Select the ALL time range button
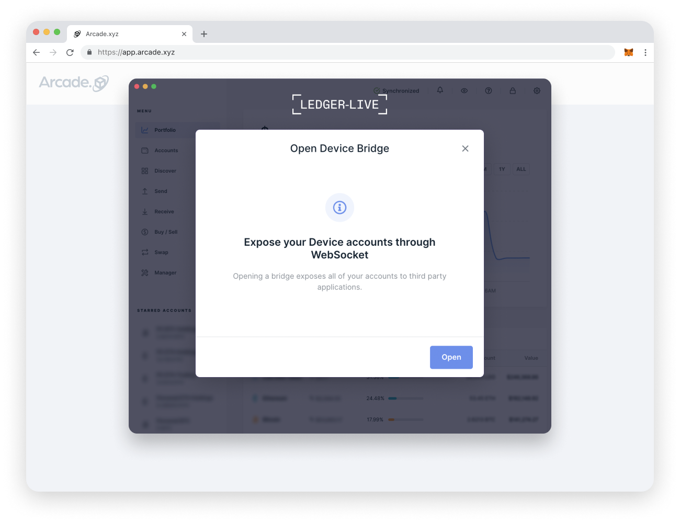 [x=521, y=169]
